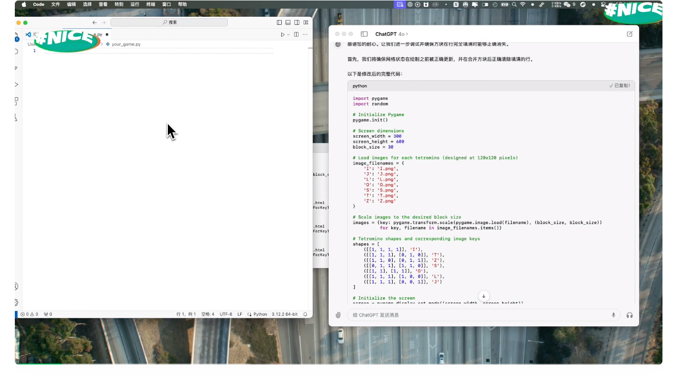Open VS Code errors and warnings status
The image size is (673, 376).
pyautogui.click(x=29, y=314)
